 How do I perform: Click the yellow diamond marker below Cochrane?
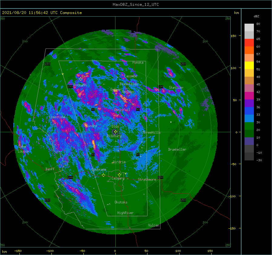click(x=104, y=175)
